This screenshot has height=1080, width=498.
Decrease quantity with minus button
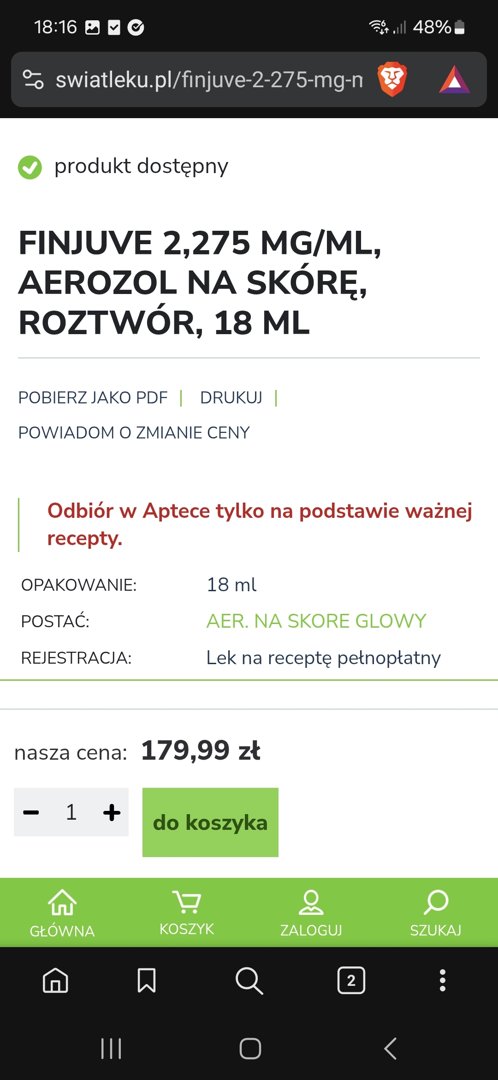pyautogui.click(x=31, y=812)
